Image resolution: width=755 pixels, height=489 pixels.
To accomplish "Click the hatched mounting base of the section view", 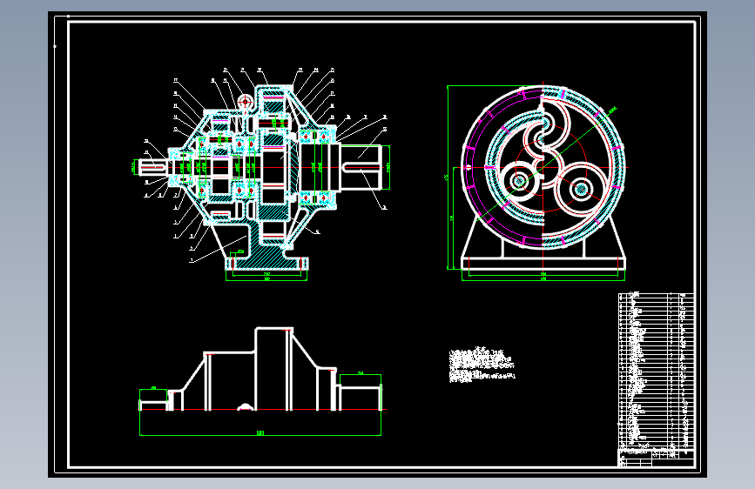I will coord(266,256).
